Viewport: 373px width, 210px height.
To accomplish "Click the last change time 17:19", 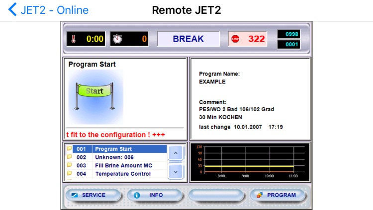I will click(x=276, y=127).
